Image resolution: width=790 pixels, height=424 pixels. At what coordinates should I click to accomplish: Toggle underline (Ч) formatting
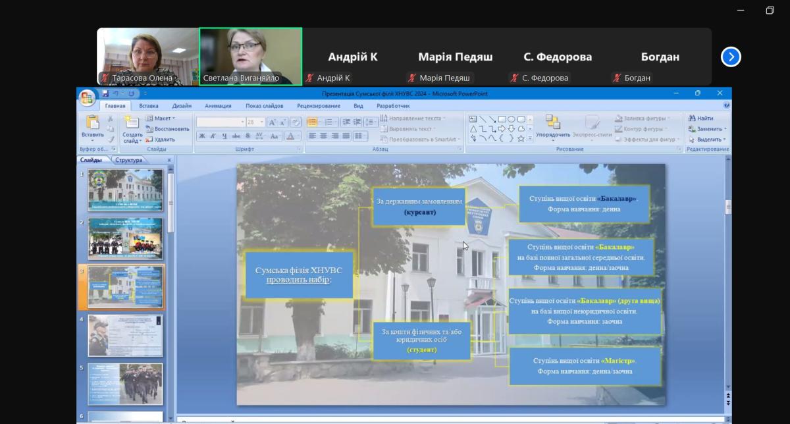pos(224,136)
